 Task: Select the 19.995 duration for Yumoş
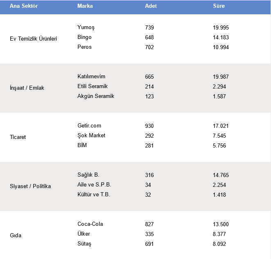(x=221, y=27)
